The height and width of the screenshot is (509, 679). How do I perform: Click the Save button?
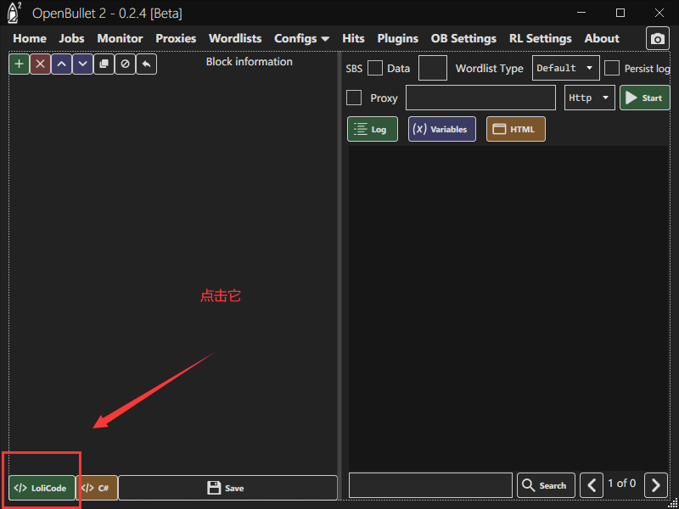pyautogui.click(x=227, y=488)
